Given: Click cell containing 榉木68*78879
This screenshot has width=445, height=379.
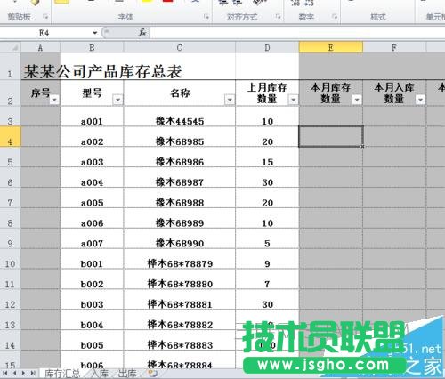Looking at the screenshot, I should [180, 259].
